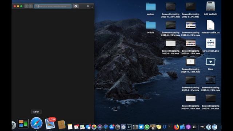This screenshot has height=131, width=233.
Task: Click the 'hotstar-cookie.txt' file name label
Action: [210, 32]
